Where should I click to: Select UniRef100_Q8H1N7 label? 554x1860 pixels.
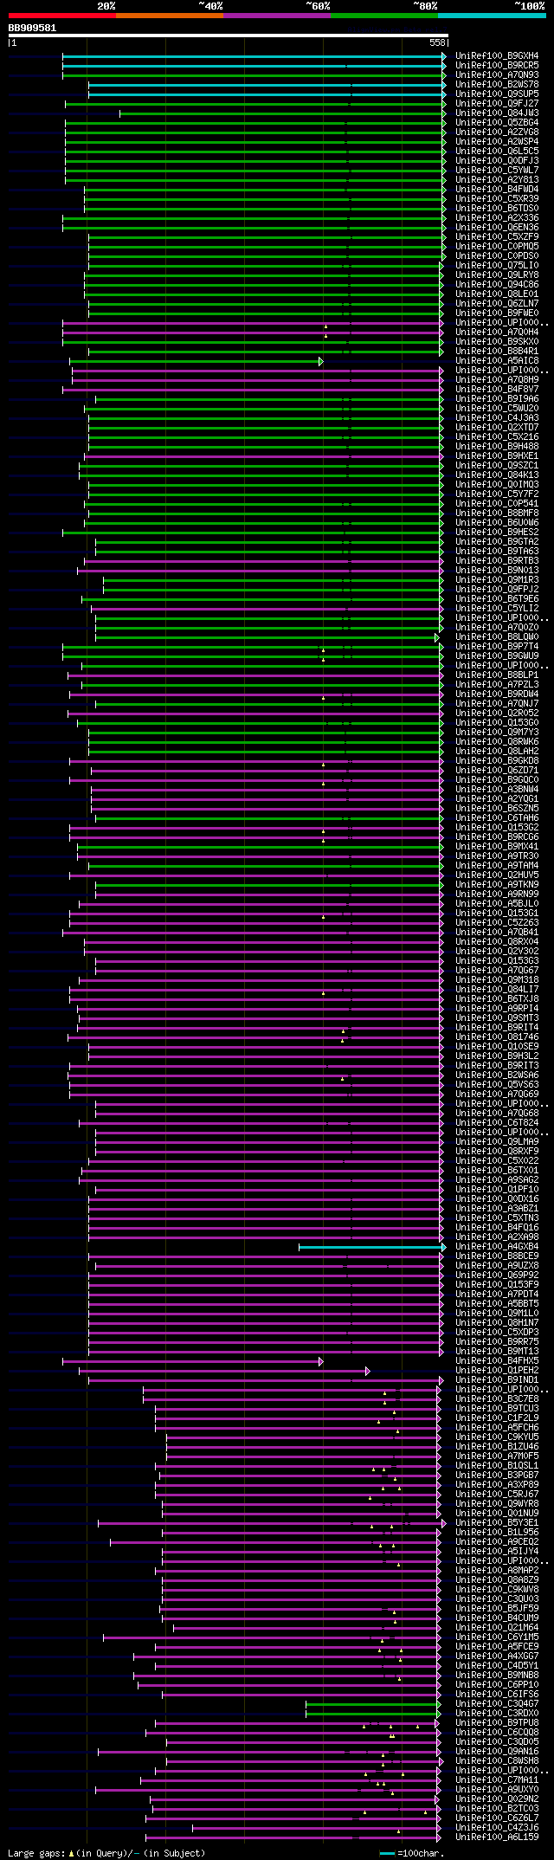497,1323
